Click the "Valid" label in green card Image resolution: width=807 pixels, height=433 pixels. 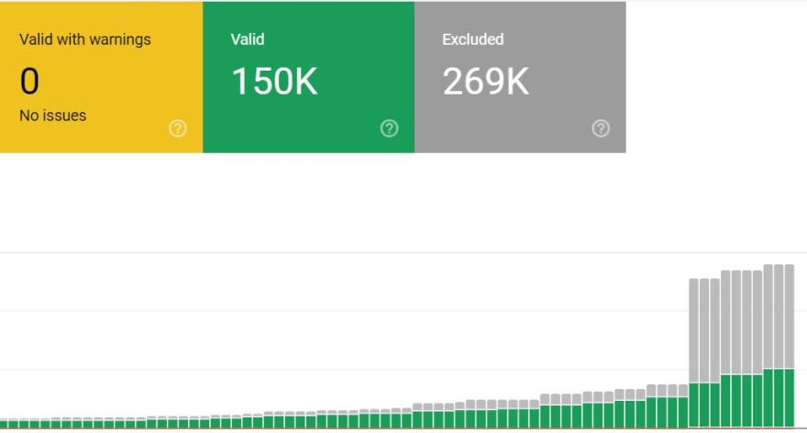[x=248, y=39]
